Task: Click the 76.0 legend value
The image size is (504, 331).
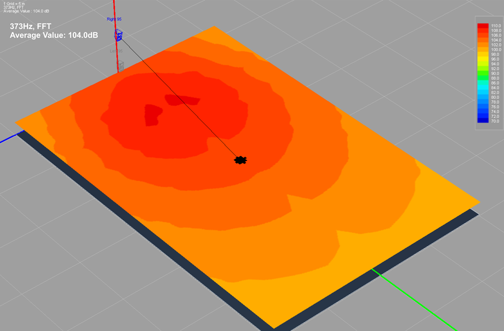Action: (x=496, y=107)
